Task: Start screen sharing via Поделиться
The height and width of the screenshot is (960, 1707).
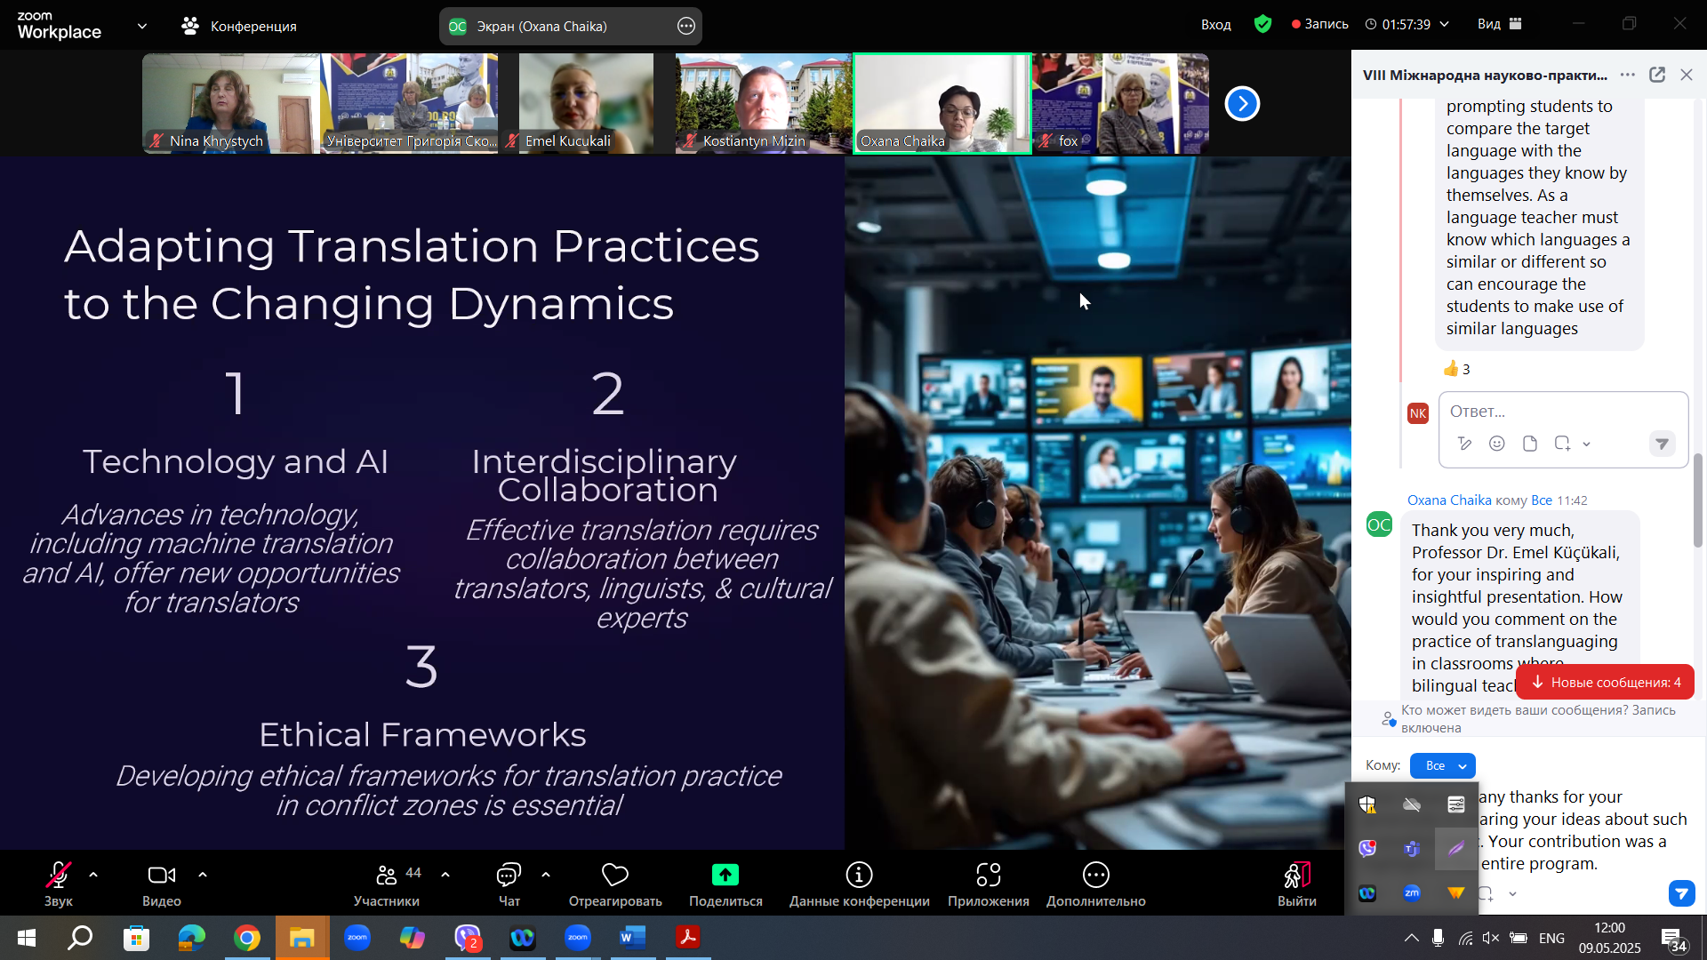Action: (x=725, y=884)
